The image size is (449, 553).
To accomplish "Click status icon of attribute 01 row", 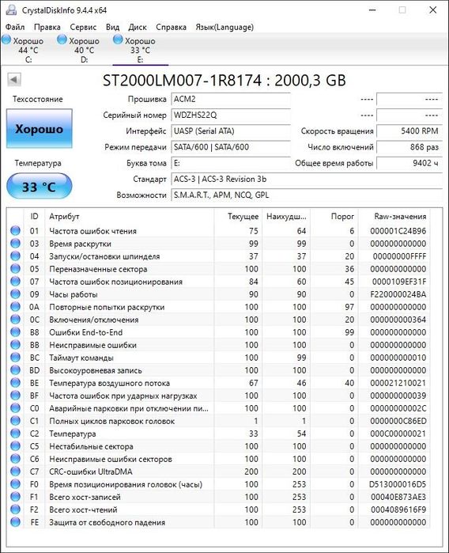I will 15,231.
